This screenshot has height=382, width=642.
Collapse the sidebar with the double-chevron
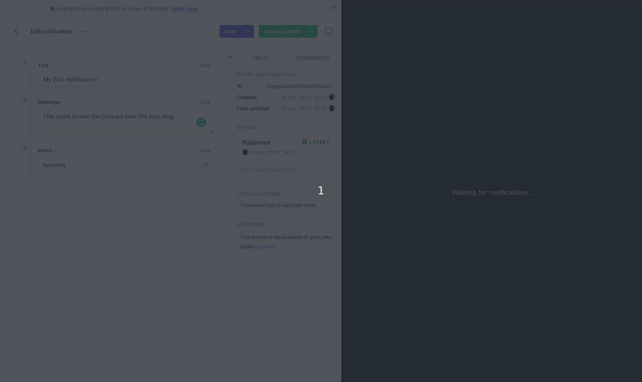tap(230, 57)
